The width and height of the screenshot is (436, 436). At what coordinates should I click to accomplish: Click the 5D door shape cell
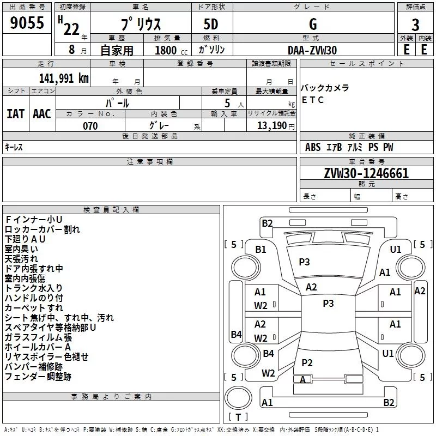(211, 25)
